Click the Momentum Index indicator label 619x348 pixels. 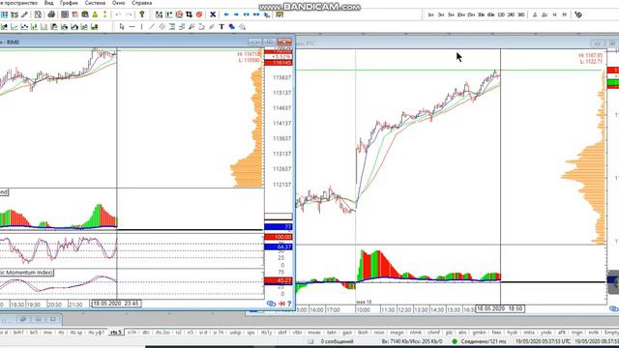point(26,273)
